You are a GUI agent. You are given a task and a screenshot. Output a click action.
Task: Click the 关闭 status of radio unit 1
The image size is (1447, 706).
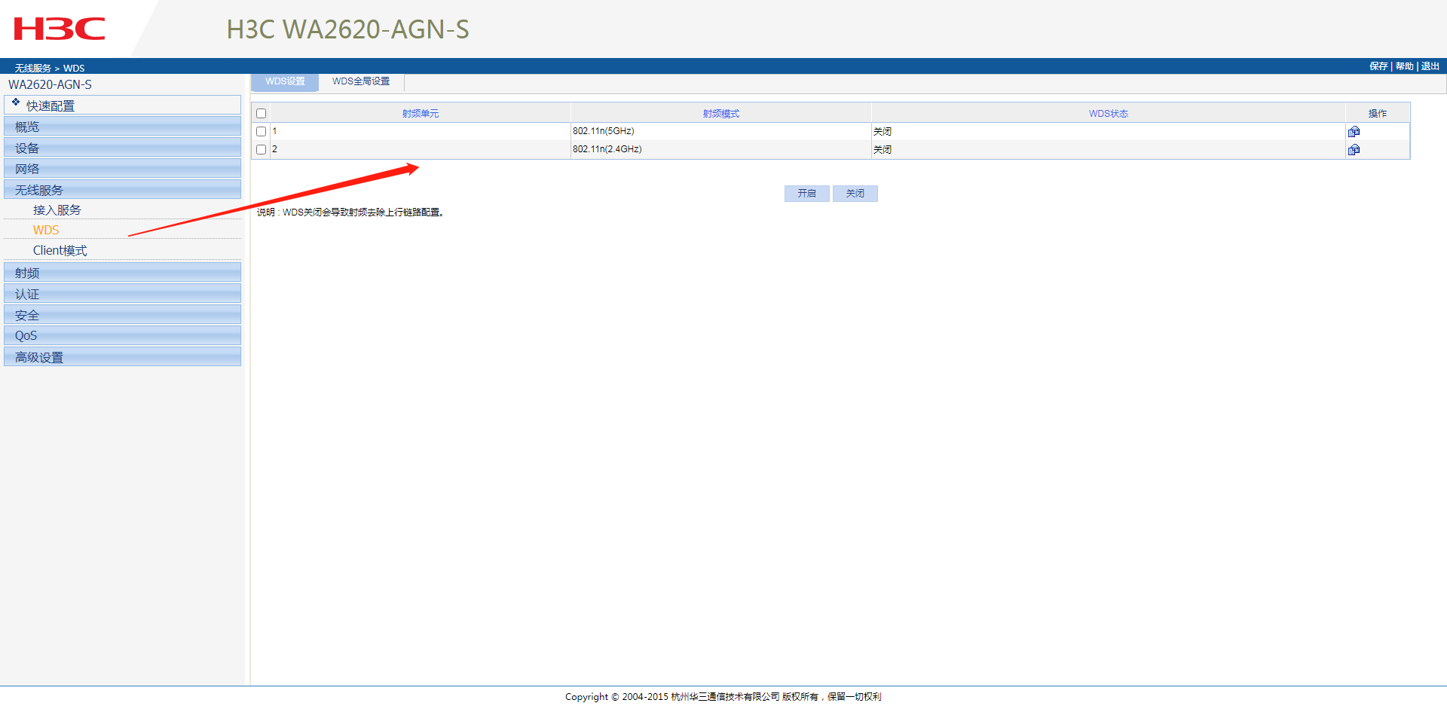tap(883, 131)
